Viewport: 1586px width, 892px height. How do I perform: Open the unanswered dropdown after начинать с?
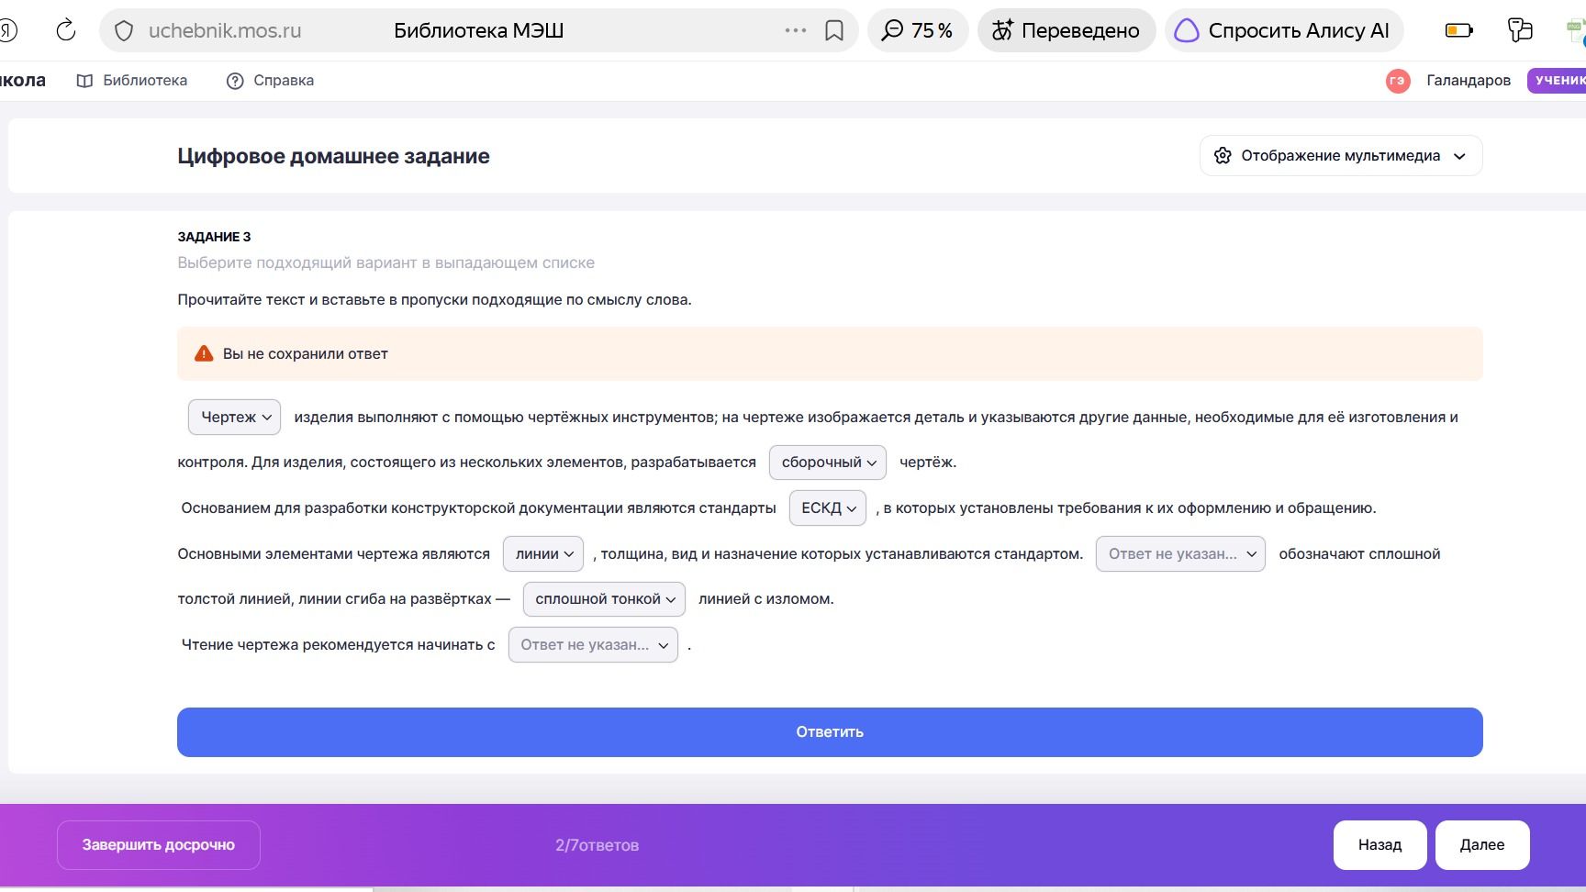593,645
